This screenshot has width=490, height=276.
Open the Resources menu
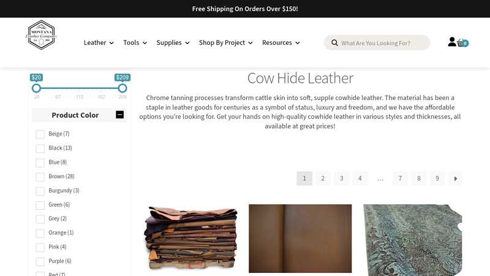point(281,42)
